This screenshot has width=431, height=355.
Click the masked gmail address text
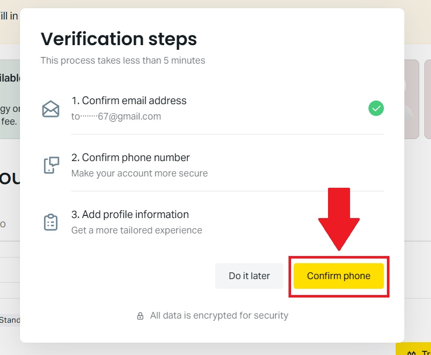[x=116, y=116]
